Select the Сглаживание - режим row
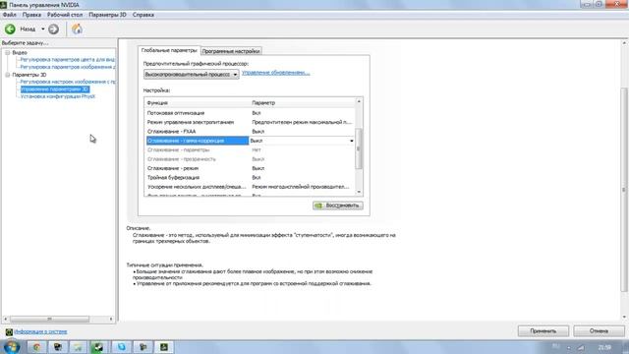Image resolution: width=629 pixels, height=354 pixels. (251, 168)
